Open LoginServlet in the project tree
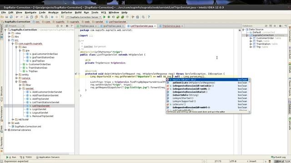Viewport: 291px width, 163px height. click(39, 109)
